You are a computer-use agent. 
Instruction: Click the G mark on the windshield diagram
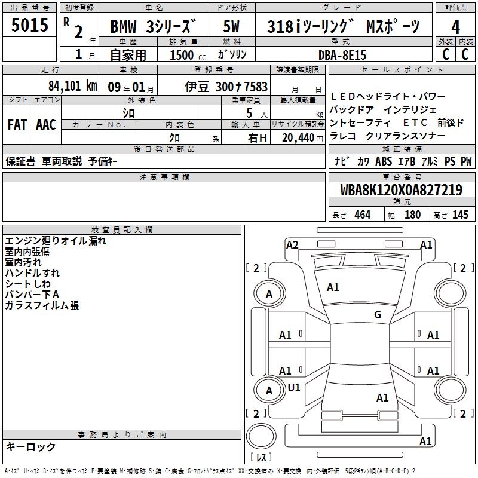pos(377,315)
